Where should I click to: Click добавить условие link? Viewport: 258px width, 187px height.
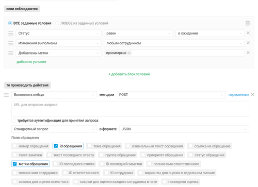(x=31, y=62)
